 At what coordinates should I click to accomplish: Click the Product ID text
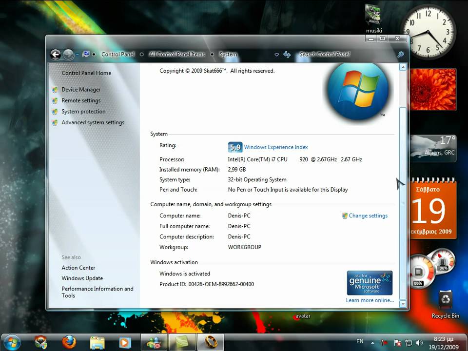(x=207, y=284)
